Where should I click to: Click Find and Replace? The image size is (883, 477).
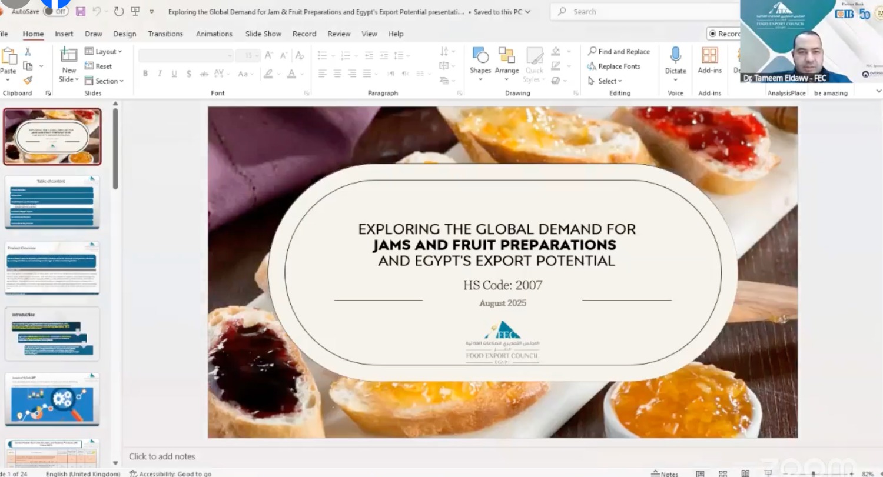click(619, 51)
